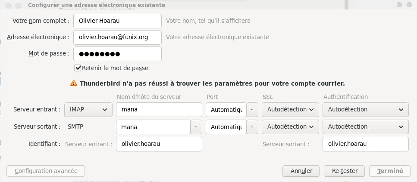417x182 pixels.
Task: Click the Re-tester button
Action: (345, 171)
